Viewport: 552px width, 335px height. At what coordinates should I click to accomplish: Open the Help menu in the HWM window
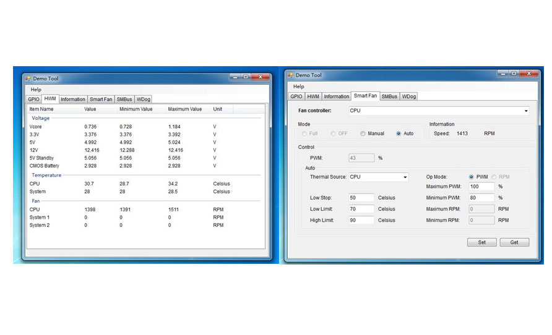pos(36,90)
